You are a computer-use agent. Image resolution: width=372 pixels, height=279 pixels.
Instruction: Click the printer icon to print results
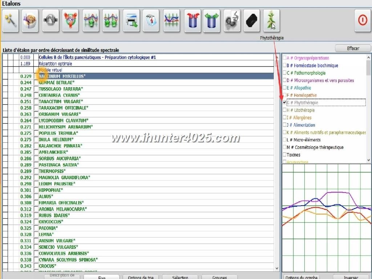[131, 21]
